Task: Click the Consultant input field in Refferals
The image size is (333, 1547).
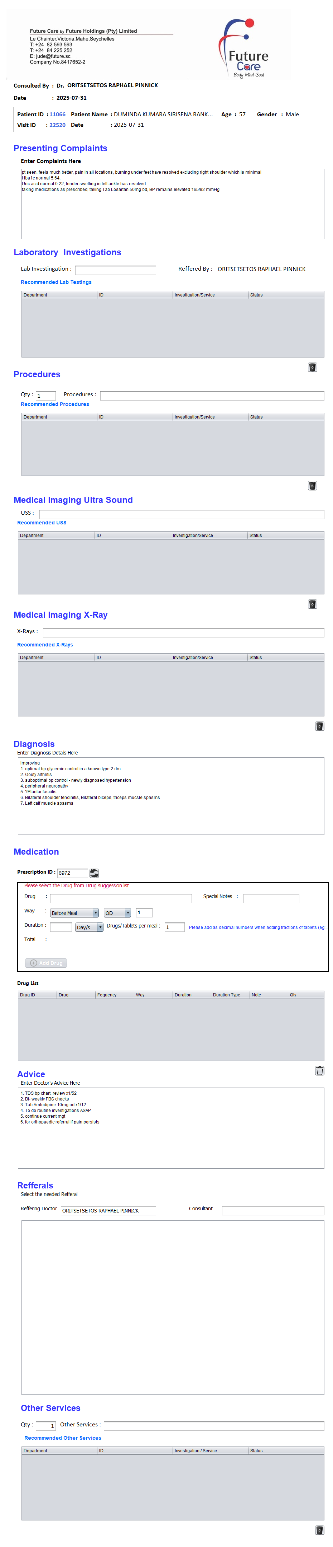Action: pyautogui.click(x=272, y=1210)
